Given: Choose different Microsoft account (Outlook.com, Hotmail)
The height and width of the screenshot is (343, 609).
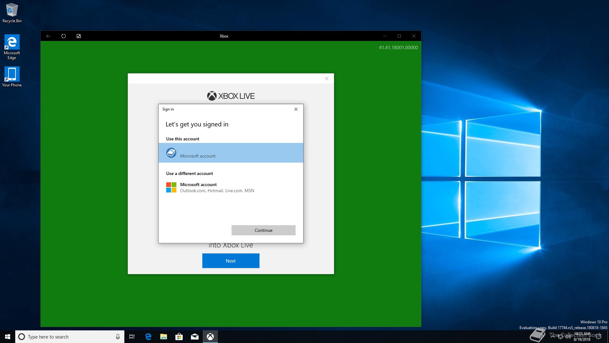Looking at the screenshot, I should 231,187.
